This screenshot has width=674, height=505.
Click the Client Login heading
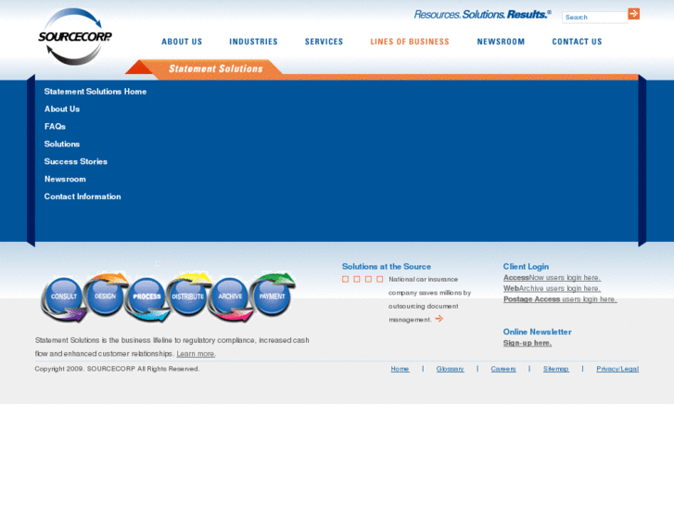pyautogui.click(x=527, y=267)
